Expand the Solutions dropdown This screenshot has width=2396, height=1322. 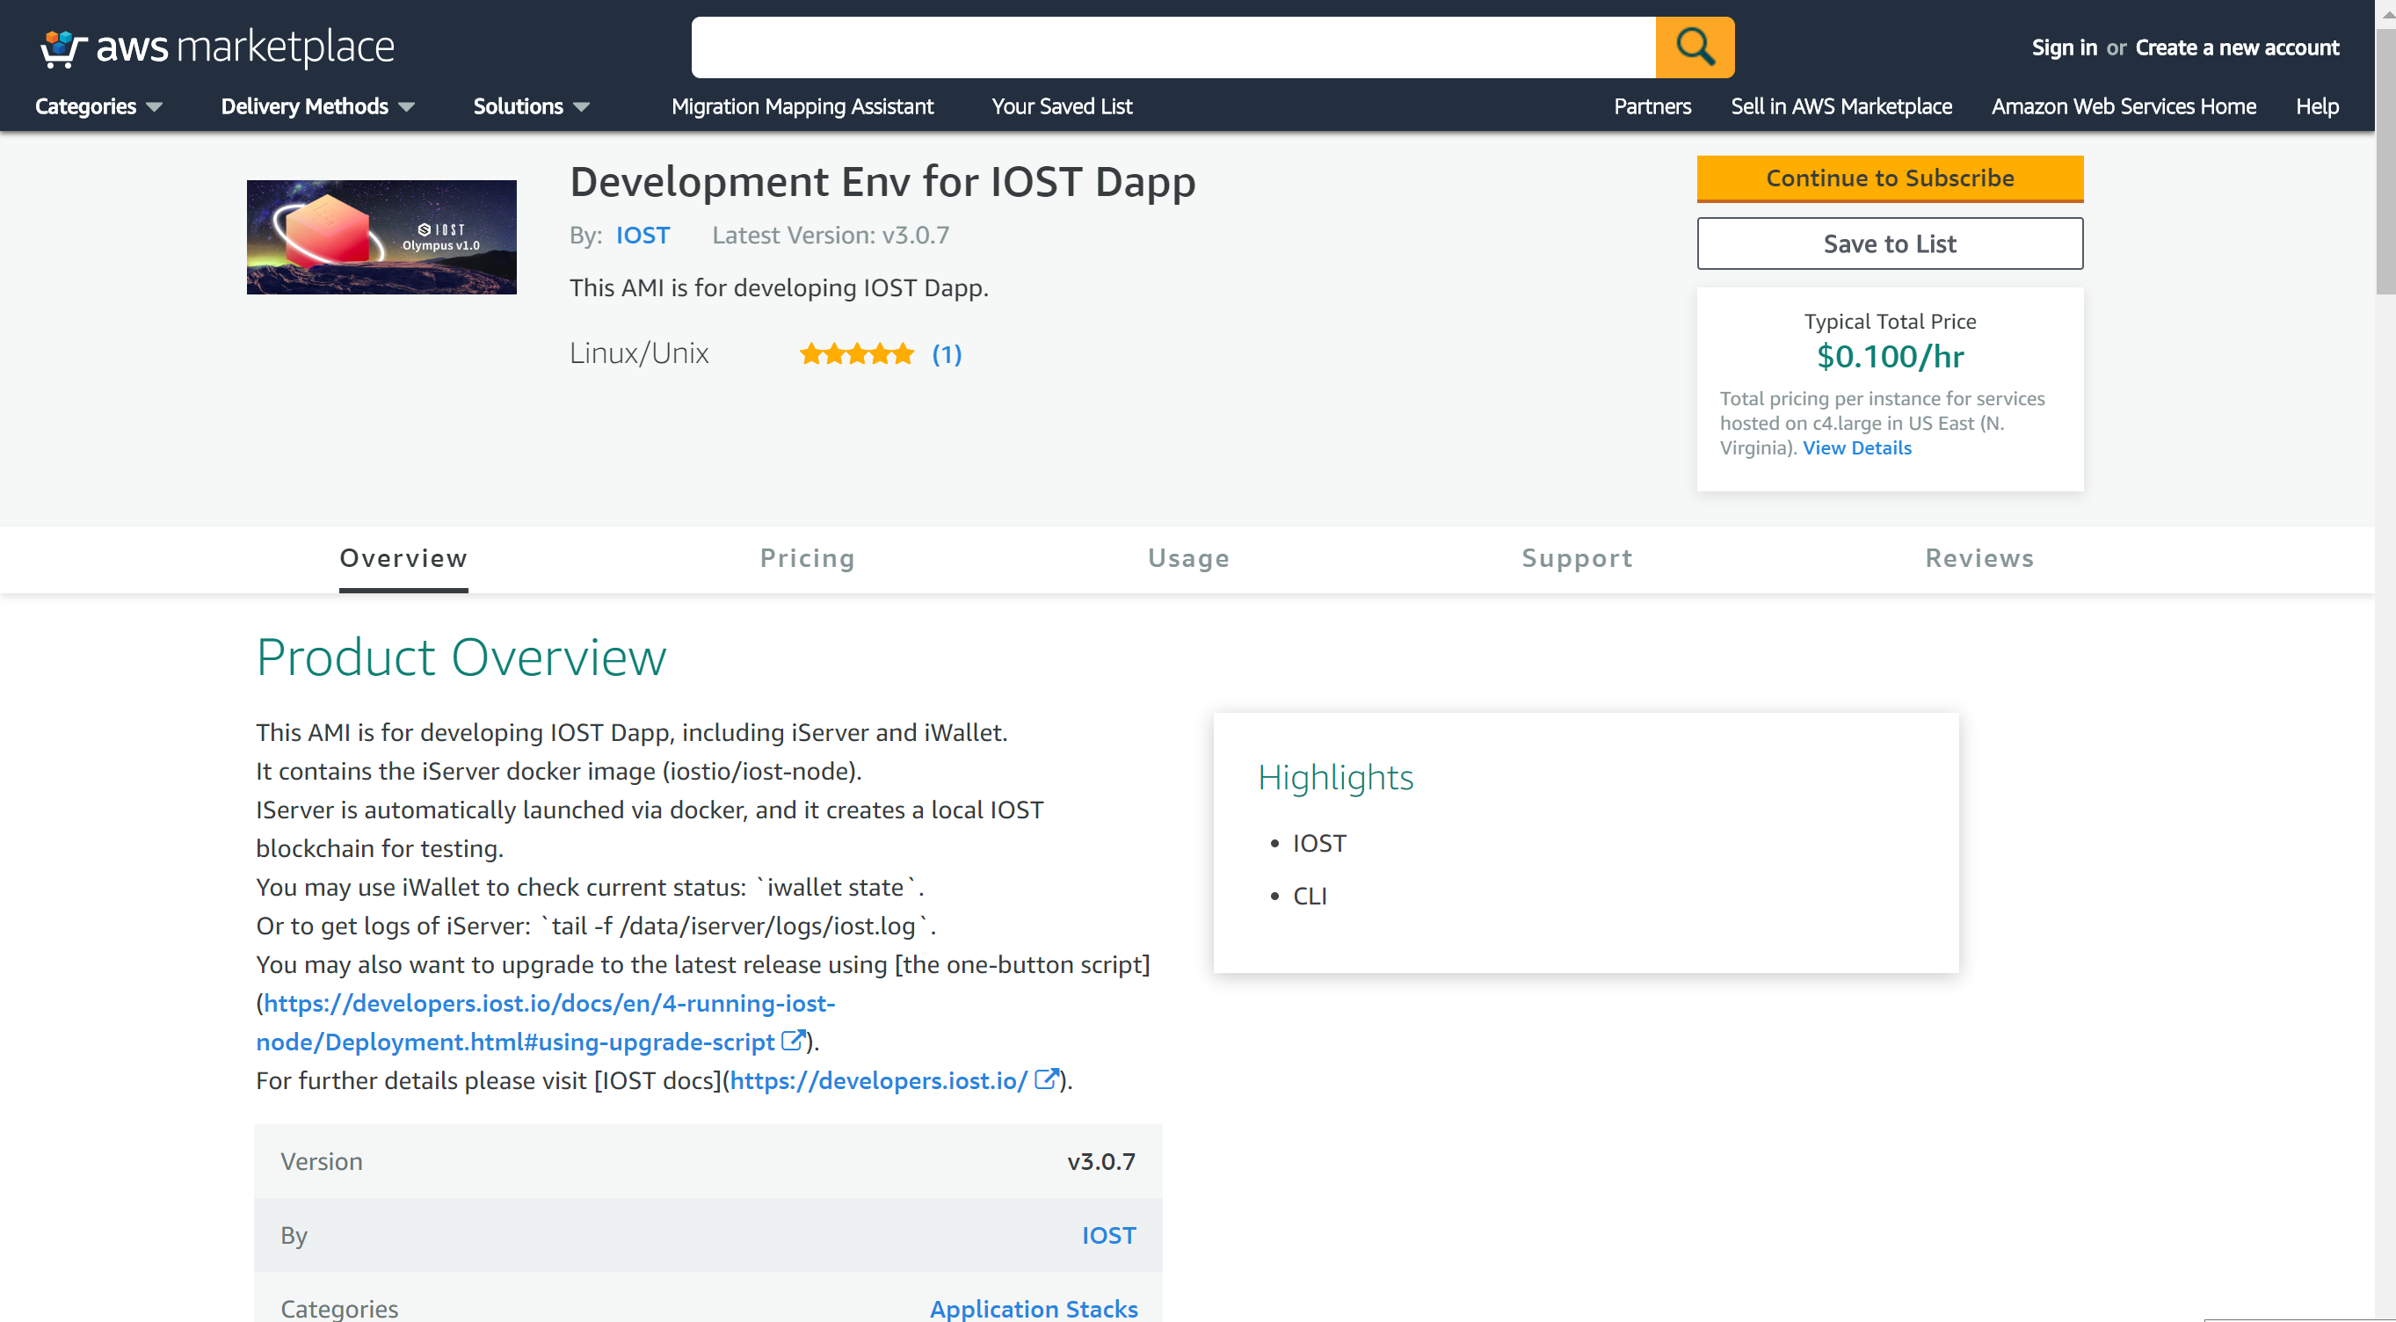531,106
